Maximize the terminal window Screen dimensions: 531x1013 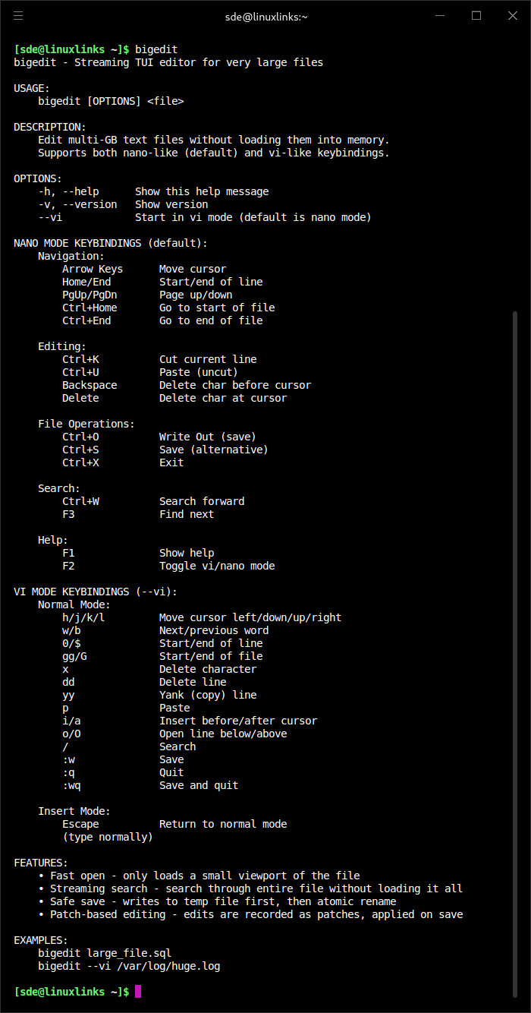coord(476,15)
